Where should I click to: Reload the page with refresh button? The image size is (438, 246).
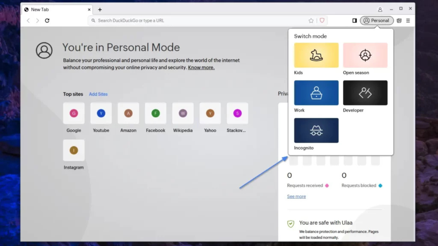[x=47, y=20]
